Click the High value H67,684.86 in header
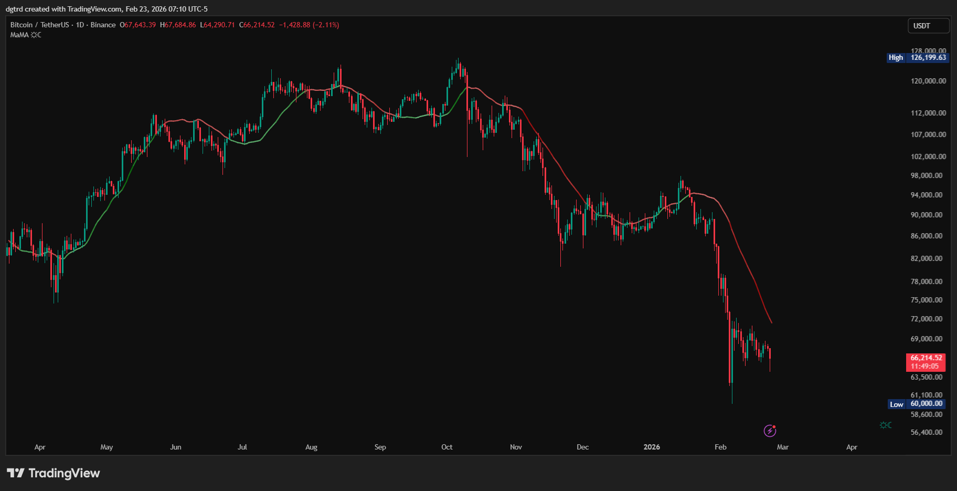Image resolution: width=957 pixels, height=491 pixels. pos(178,25)
